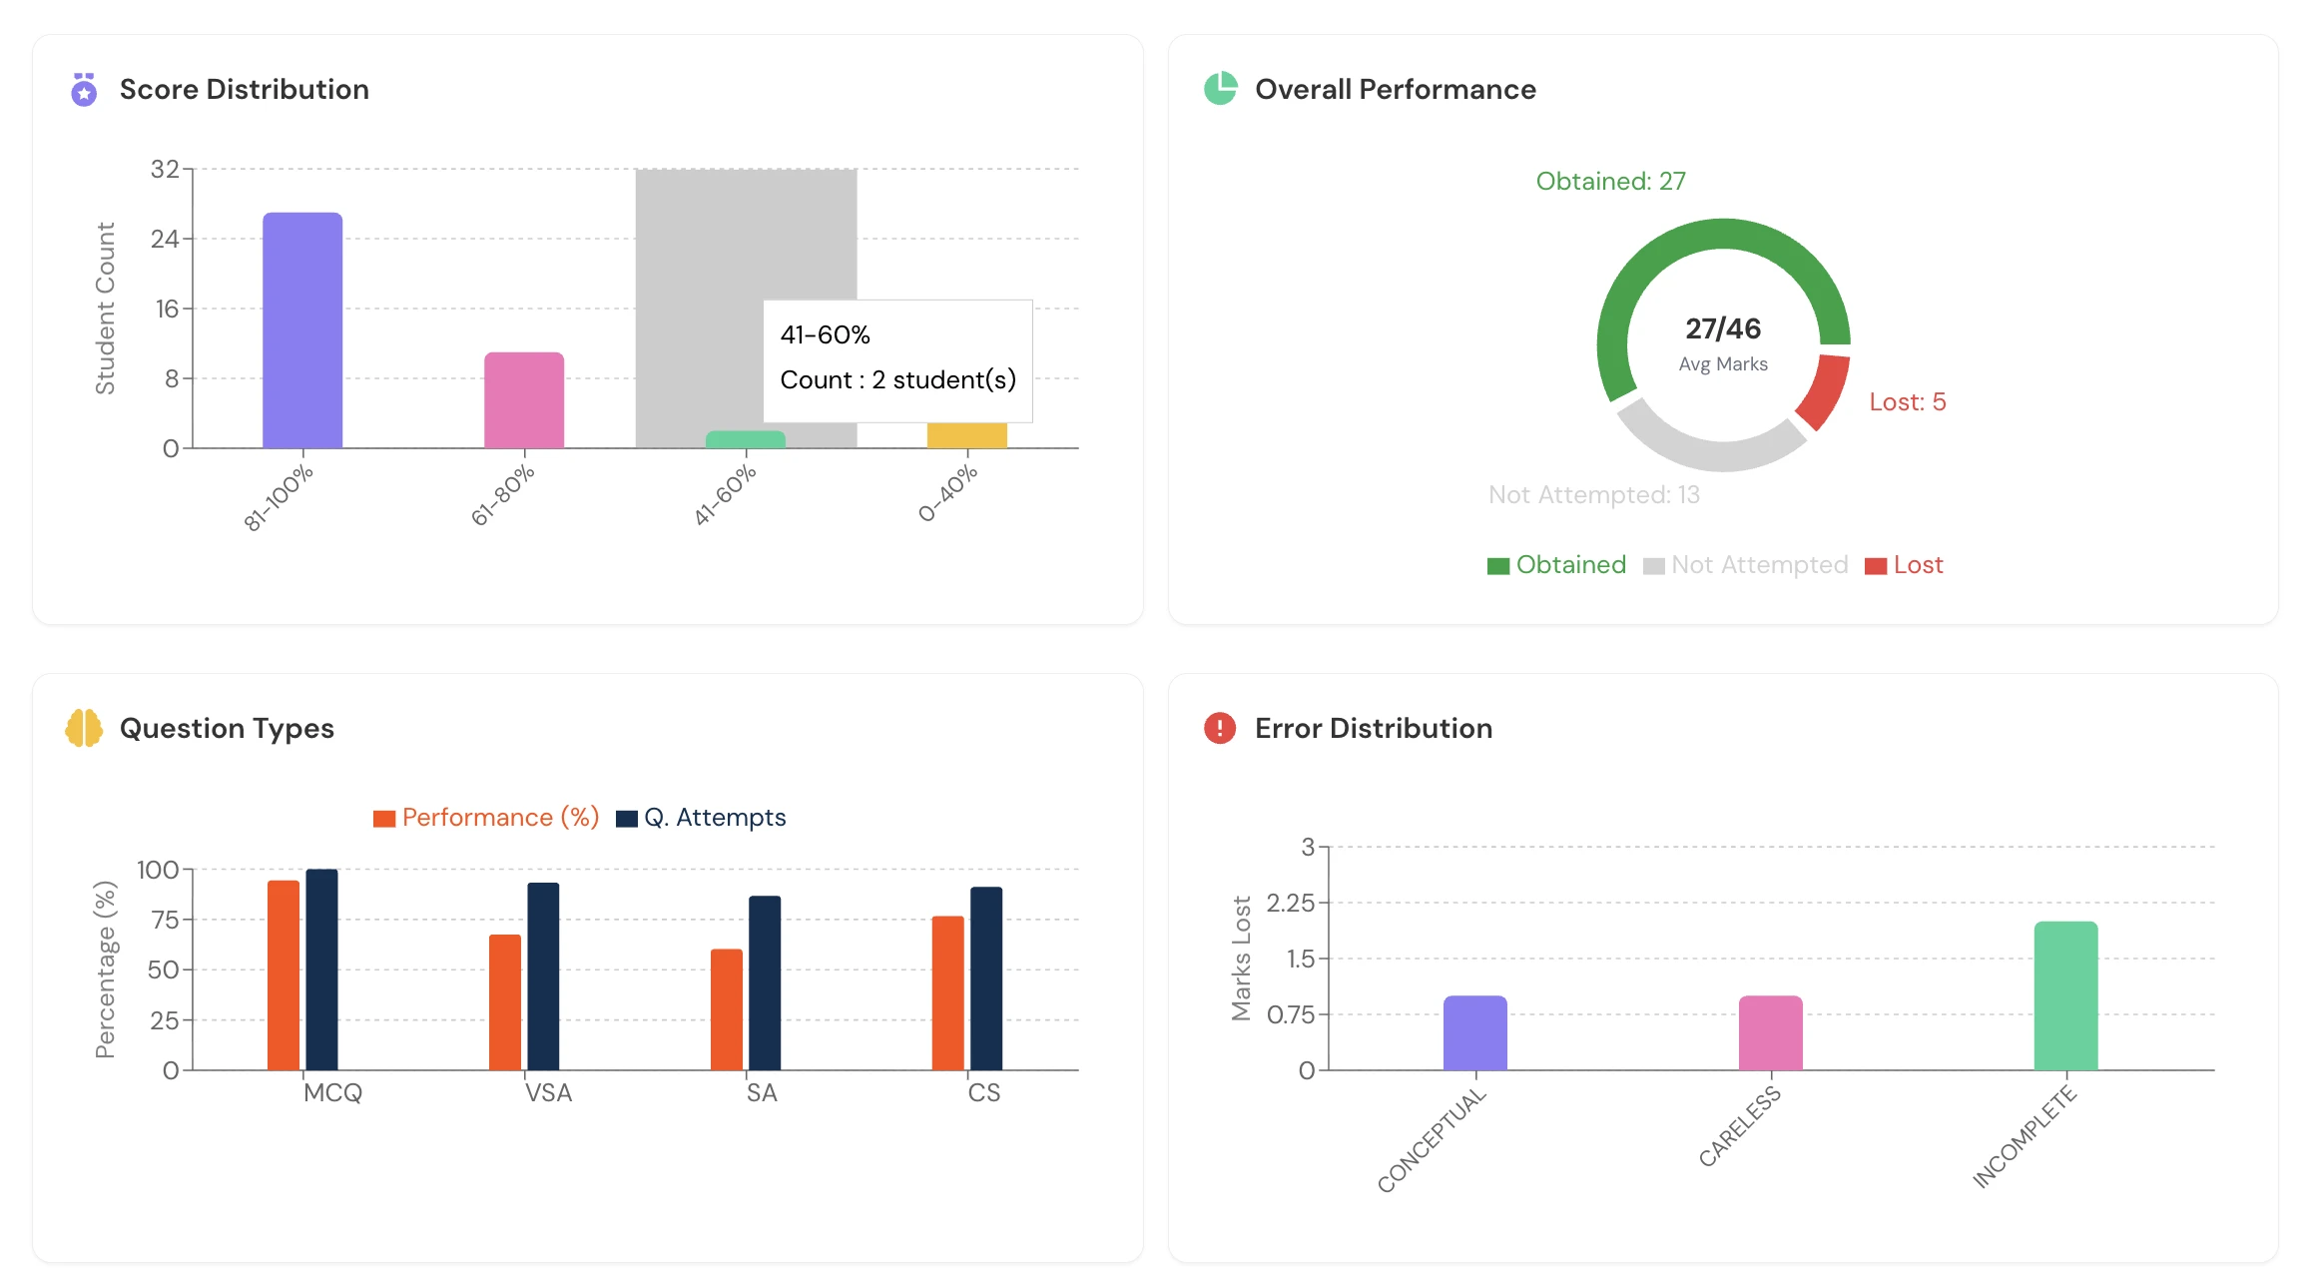Image resolution: width=2318 pixels, height=1288 pixels.
Task: Click the orange MCQ performance bar
Action: (x=284, y=974)
